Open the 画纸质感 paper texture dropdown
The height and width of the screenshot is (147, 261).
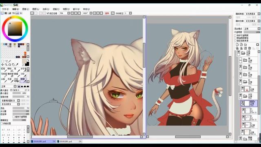252,14
